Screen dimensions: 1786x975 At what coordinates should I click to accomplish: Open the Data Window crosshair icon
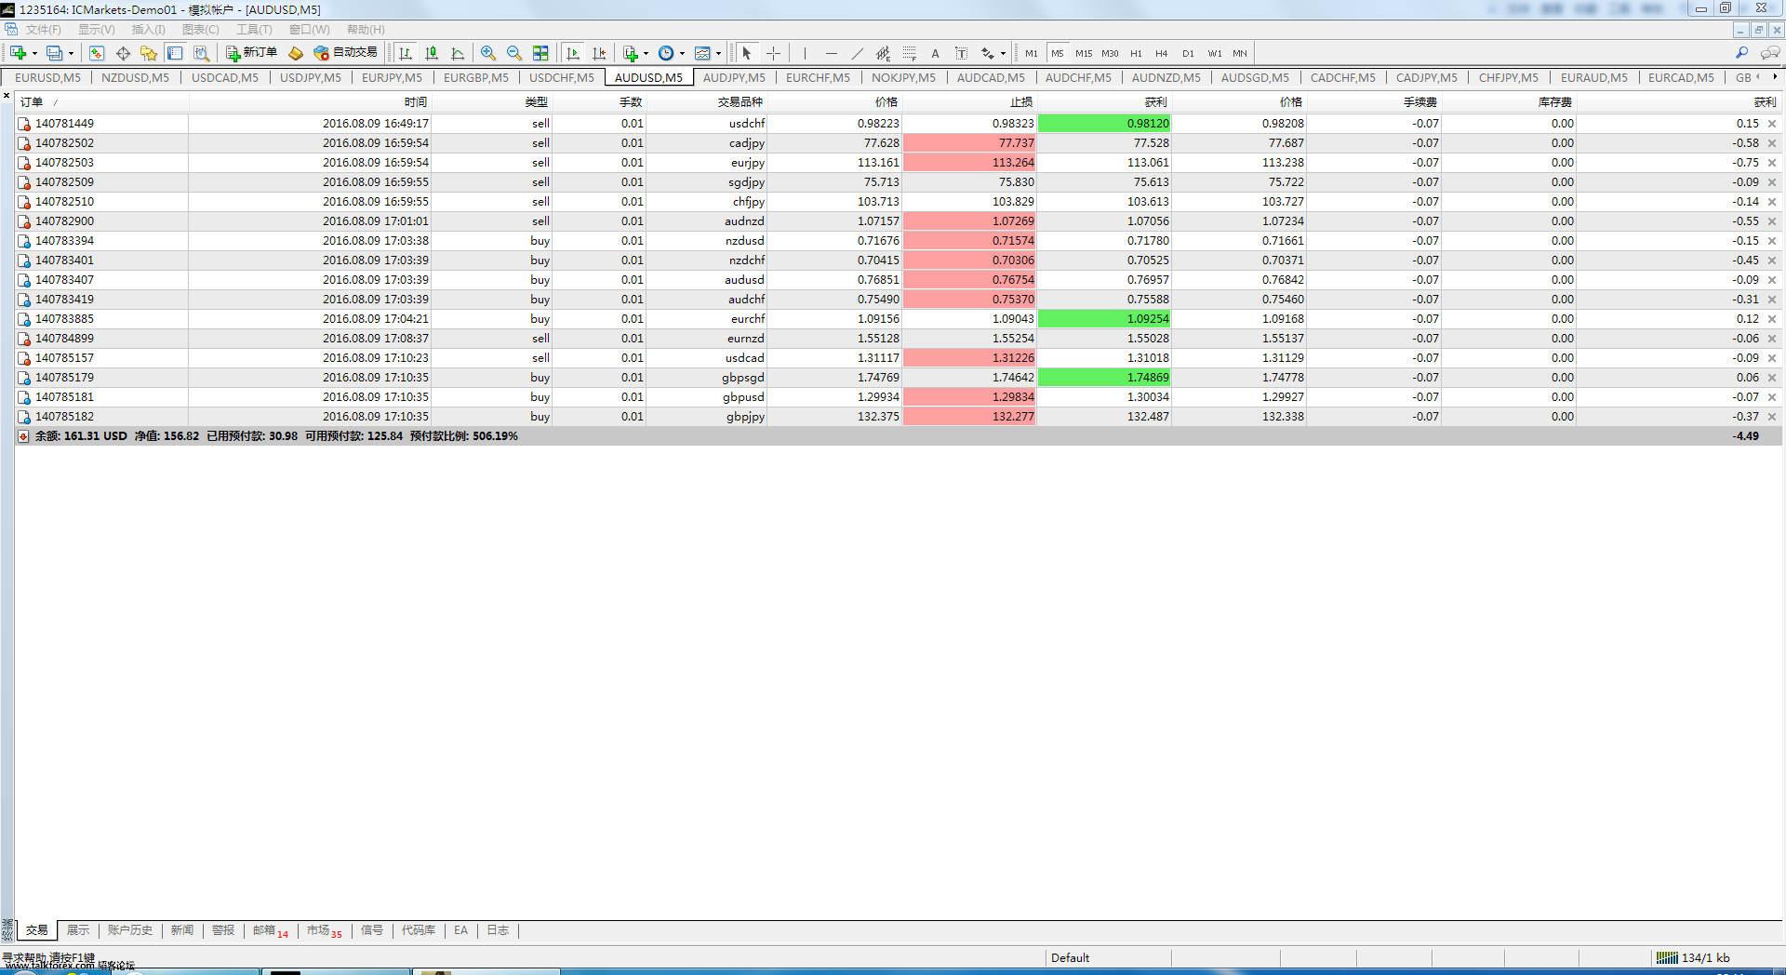tap(123, 53)
